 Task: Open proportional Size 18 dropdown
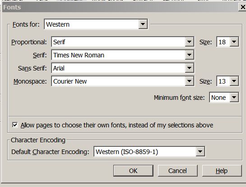(x=234, y=42)
